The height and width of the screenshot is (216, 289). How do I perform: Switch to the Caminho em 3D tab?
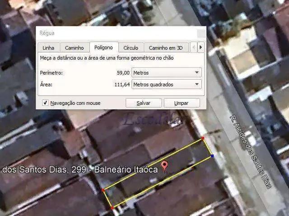click(x=166, y=48)
